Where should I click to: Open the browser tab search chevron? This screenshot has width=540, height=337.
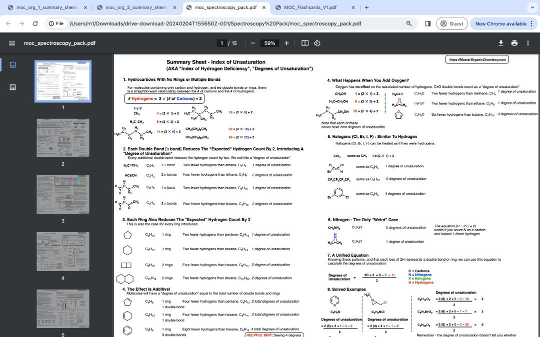531,7
